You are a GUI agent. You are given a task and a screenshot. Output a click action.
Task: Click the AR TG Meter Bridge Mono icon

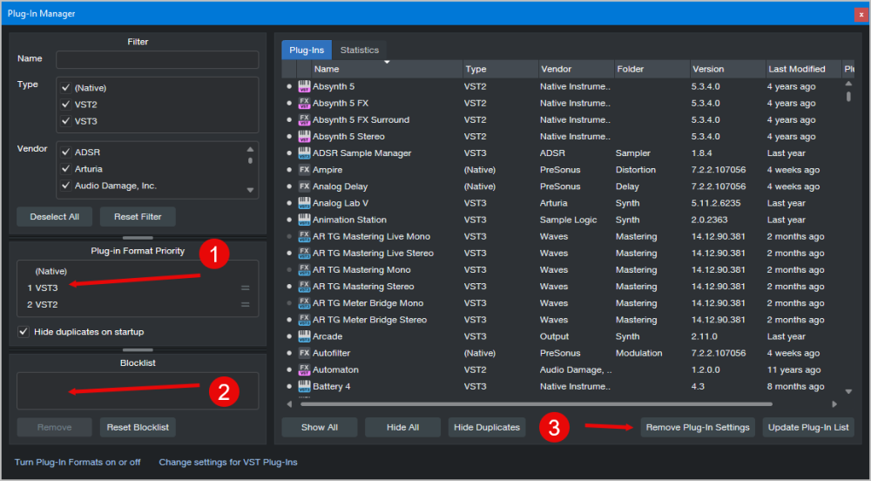click(x=304, y=303)
